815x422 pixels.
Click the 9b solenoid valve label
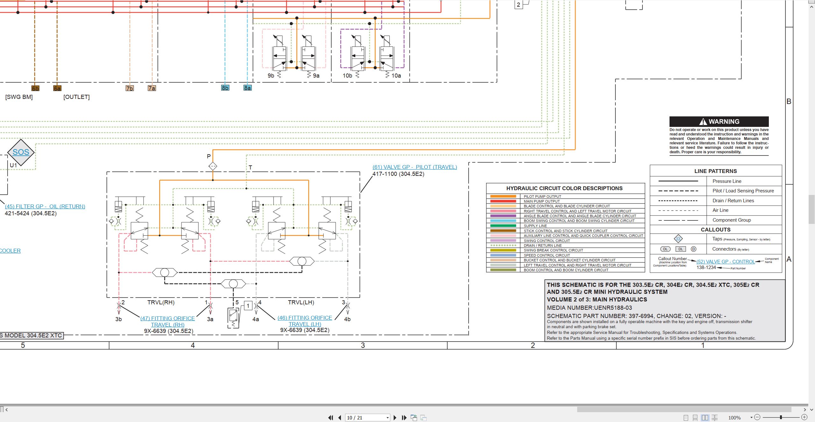(x=271, y=76)
